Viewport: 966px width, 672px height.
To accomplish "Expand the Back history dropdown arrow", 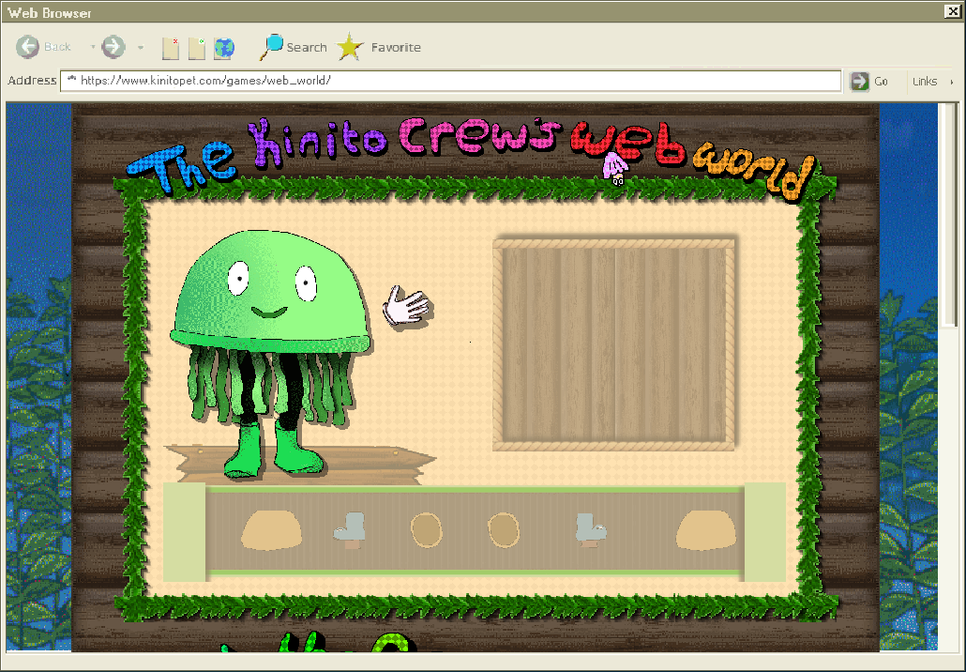I will point(92,47).
